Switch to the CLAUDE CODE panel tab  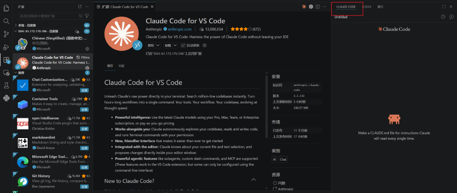point(346,7)
